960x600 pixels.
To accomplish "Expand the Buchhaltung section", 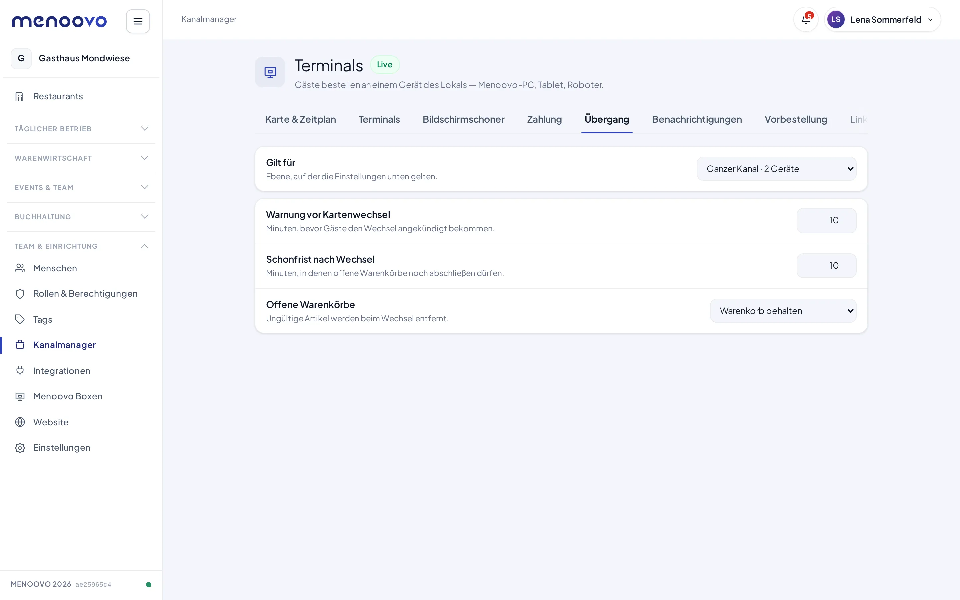I will tap(81, 217).
